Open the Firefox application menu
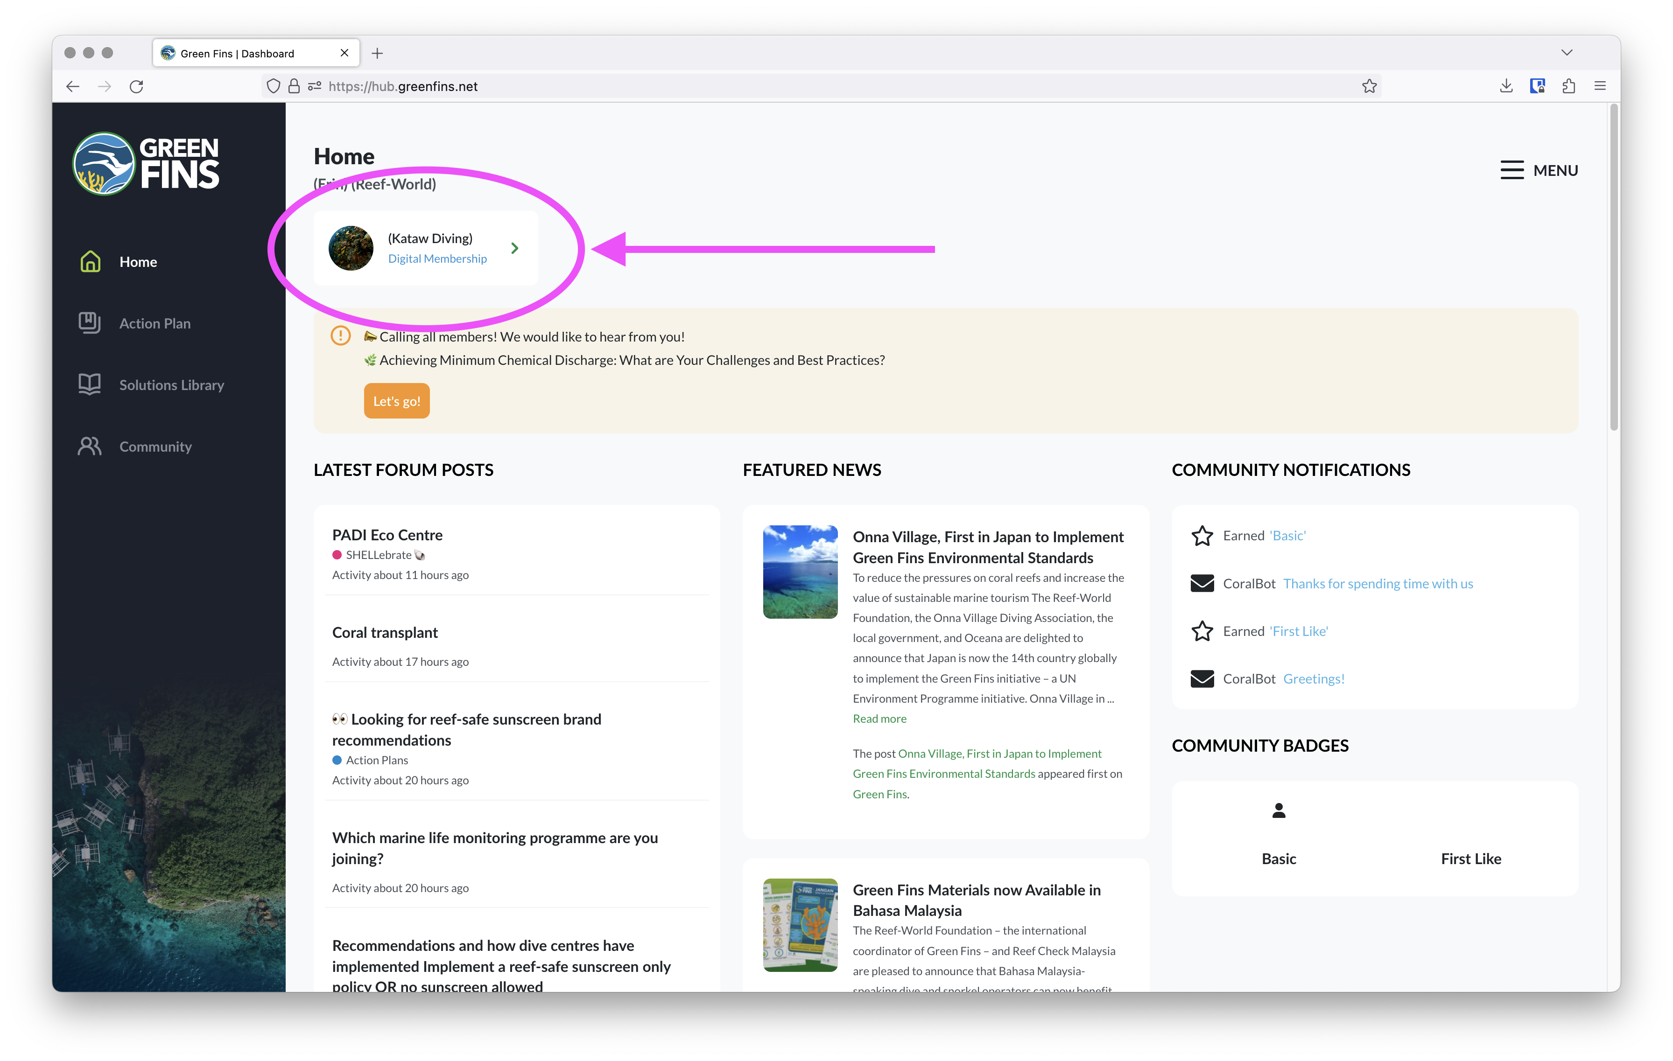Screen dimensions: 1673x1061 (x=1600, y=86)
